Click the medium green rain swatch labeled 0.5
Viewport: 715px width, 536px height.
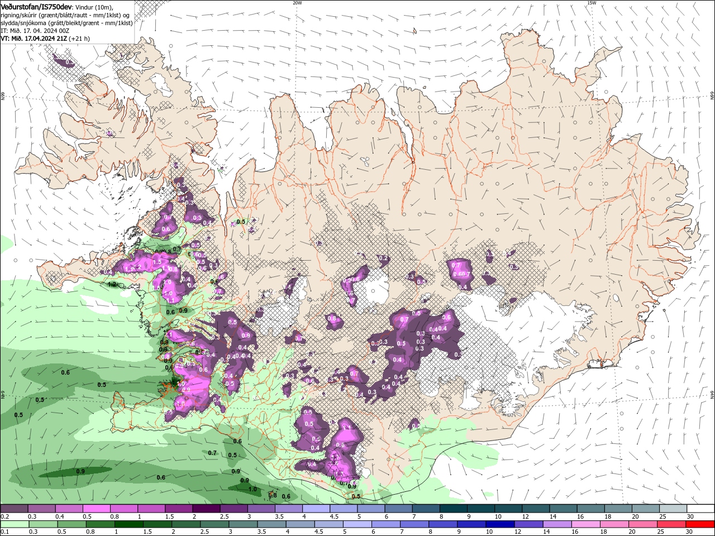[x=71, y=524]
